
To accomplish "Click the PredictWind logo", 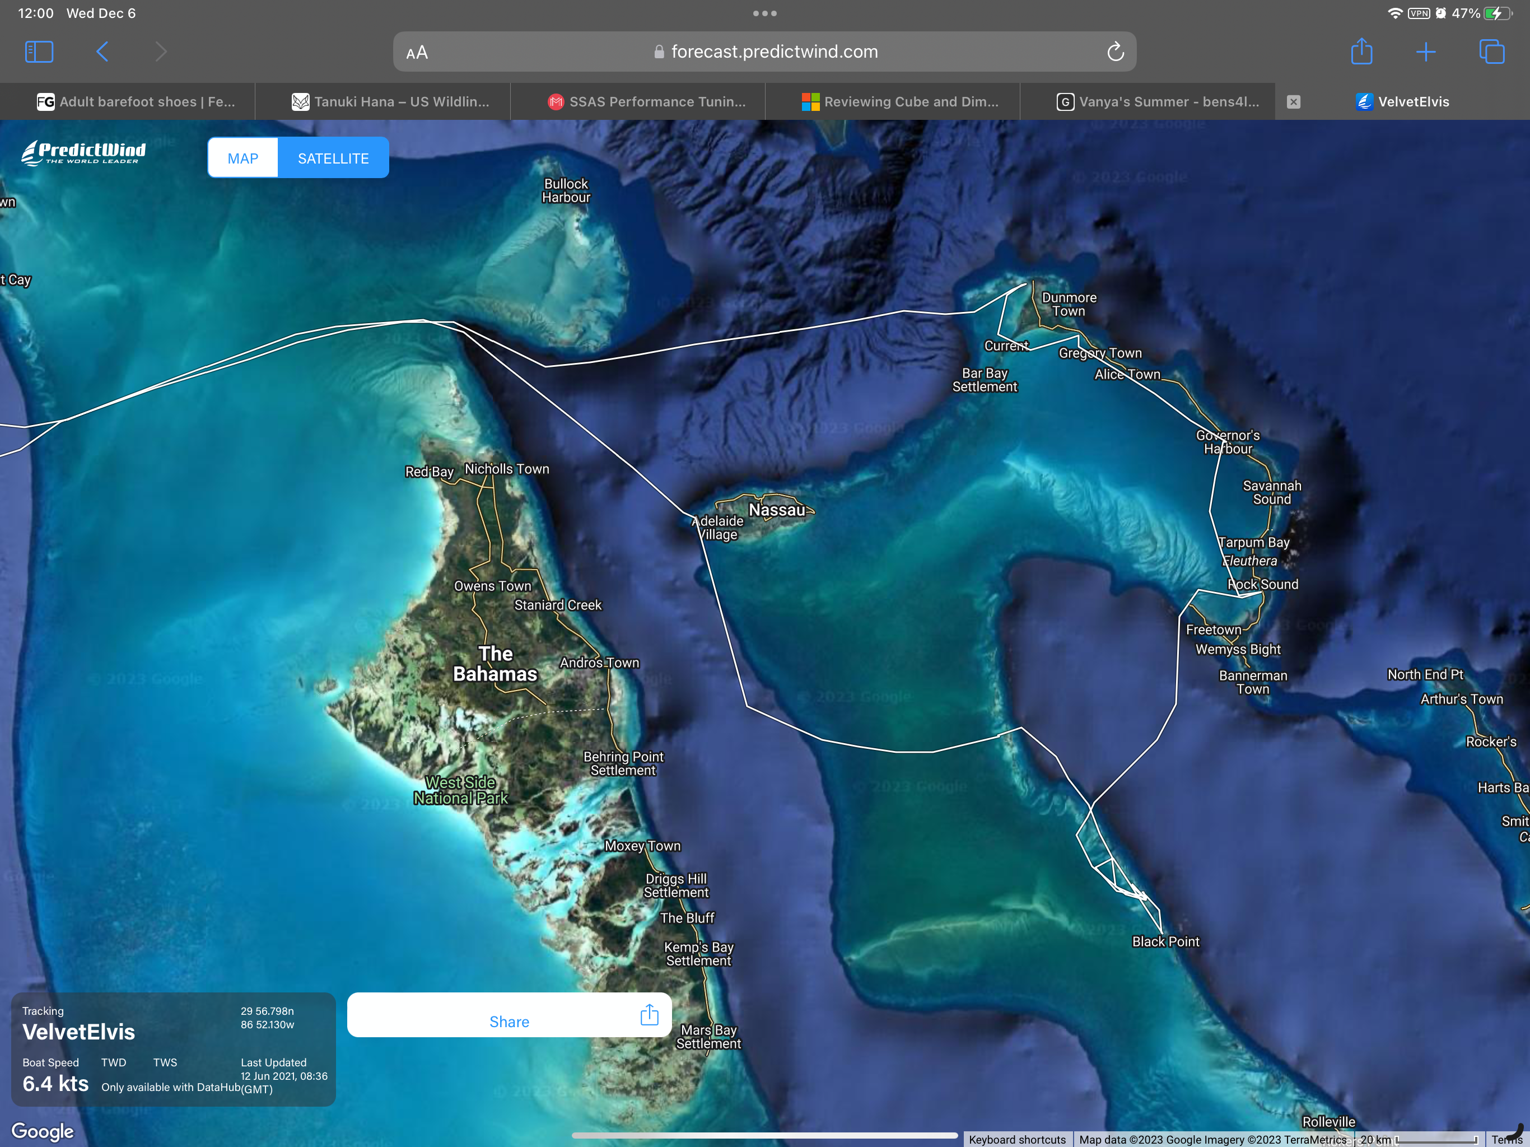I will tap(83, 153).
